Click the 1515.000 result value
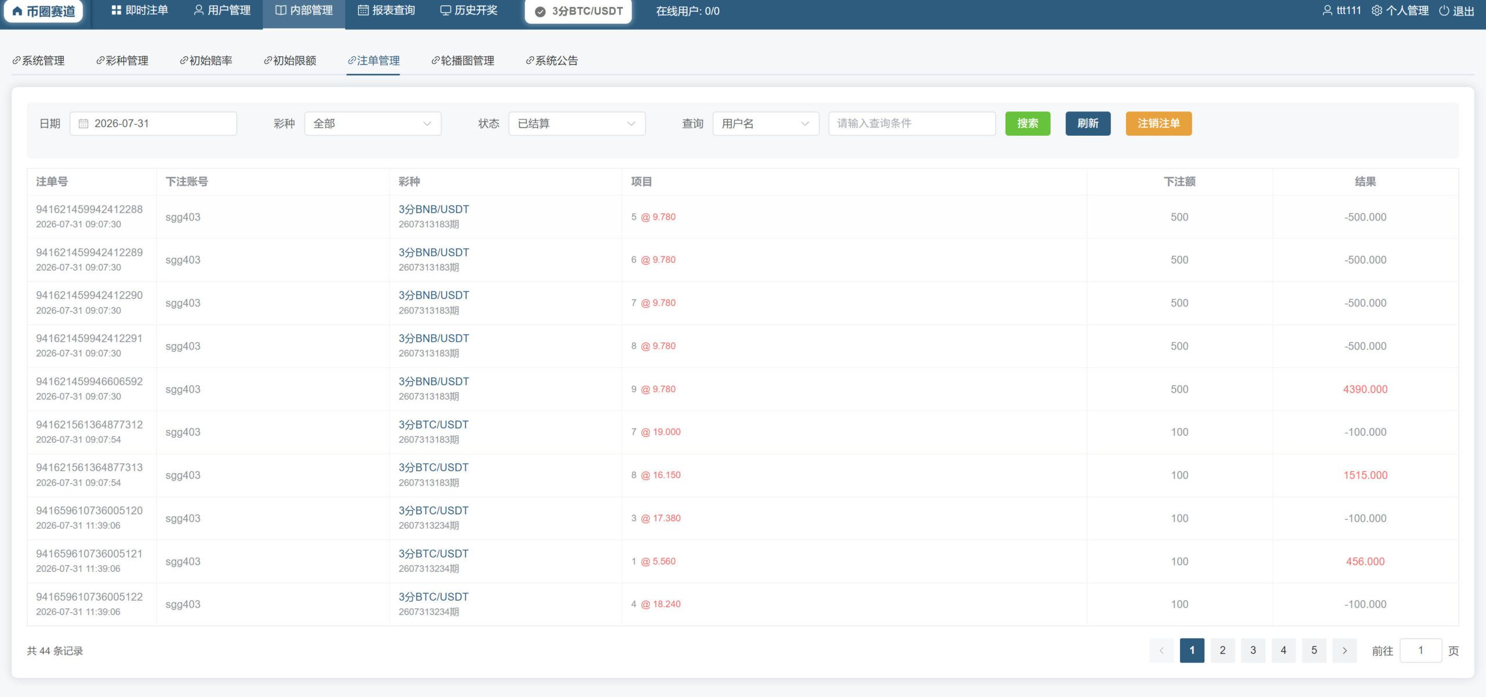 click(1365, 475)
